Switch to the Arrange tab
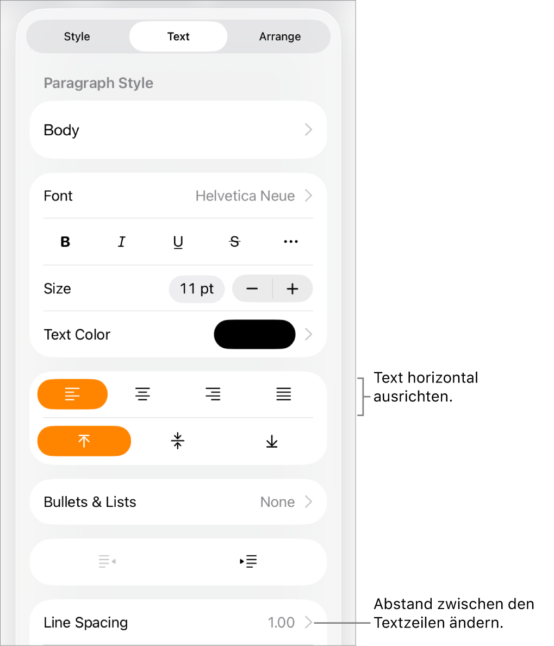The height and width of the screenshot is (646, 554). (280, 36)
